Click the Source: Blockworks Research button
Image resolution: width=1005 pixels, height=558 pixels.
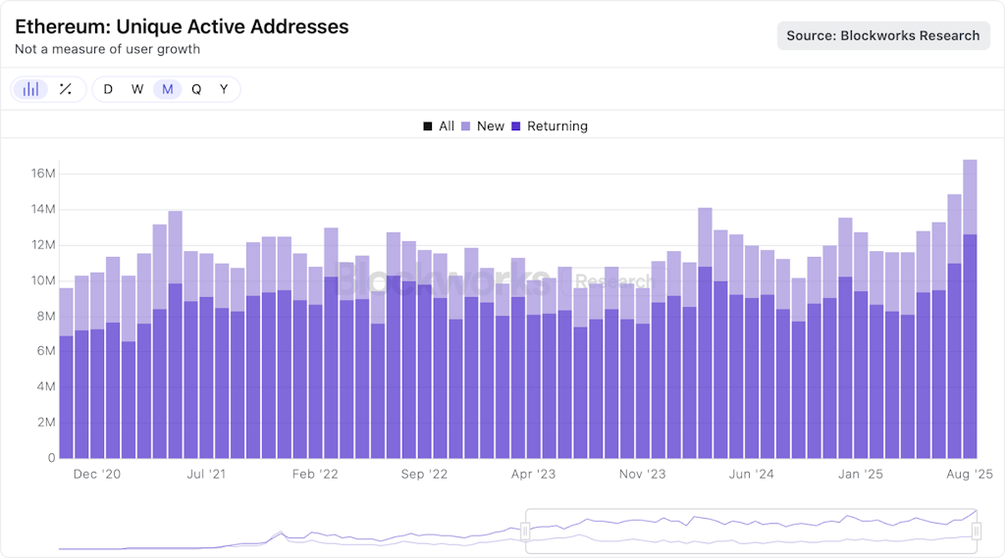coord(883,36)
